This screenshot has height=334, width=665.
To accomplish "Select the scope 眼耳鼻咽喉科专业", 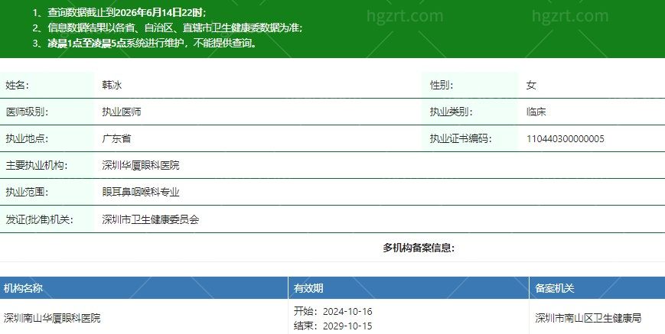I will click(141, 192).
